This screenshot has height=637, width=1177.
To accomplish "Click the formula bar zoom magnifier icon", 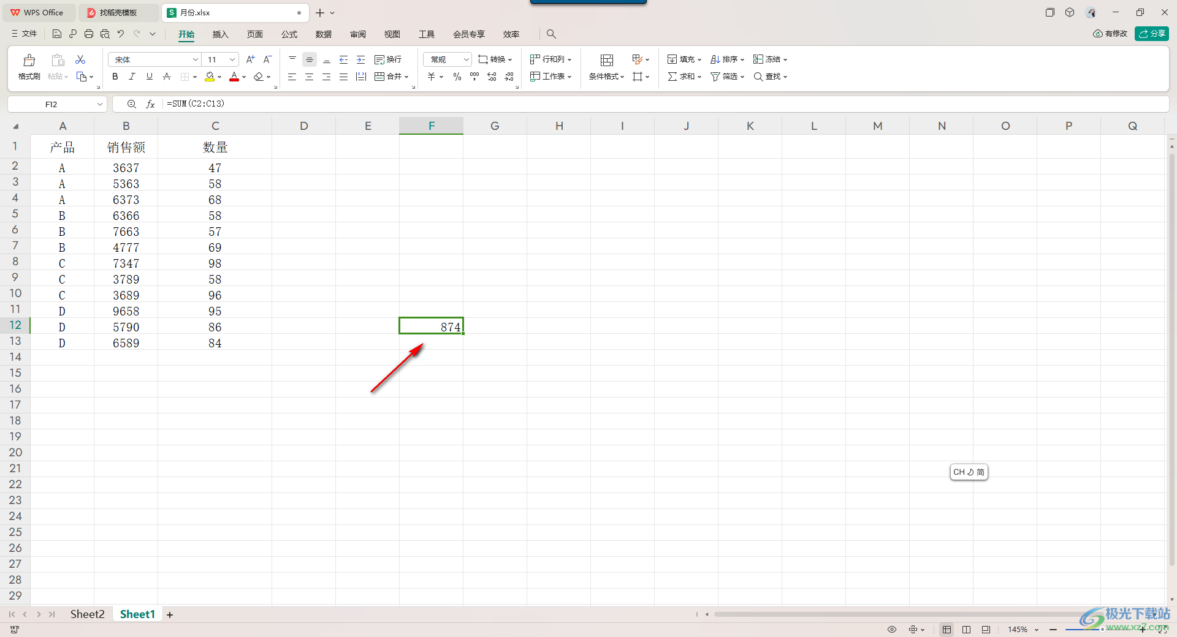I will 131,104.
